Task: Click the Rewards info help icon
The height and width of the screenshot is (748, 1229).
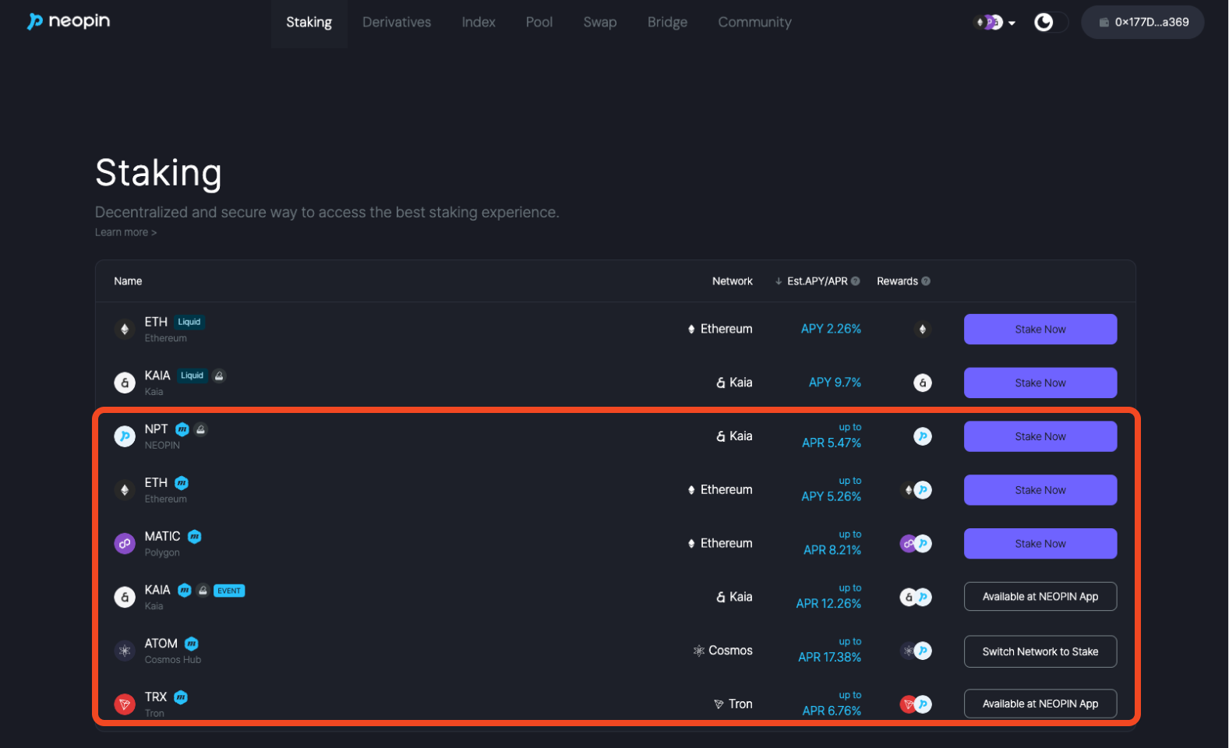Action: click(x=926, y=281)
